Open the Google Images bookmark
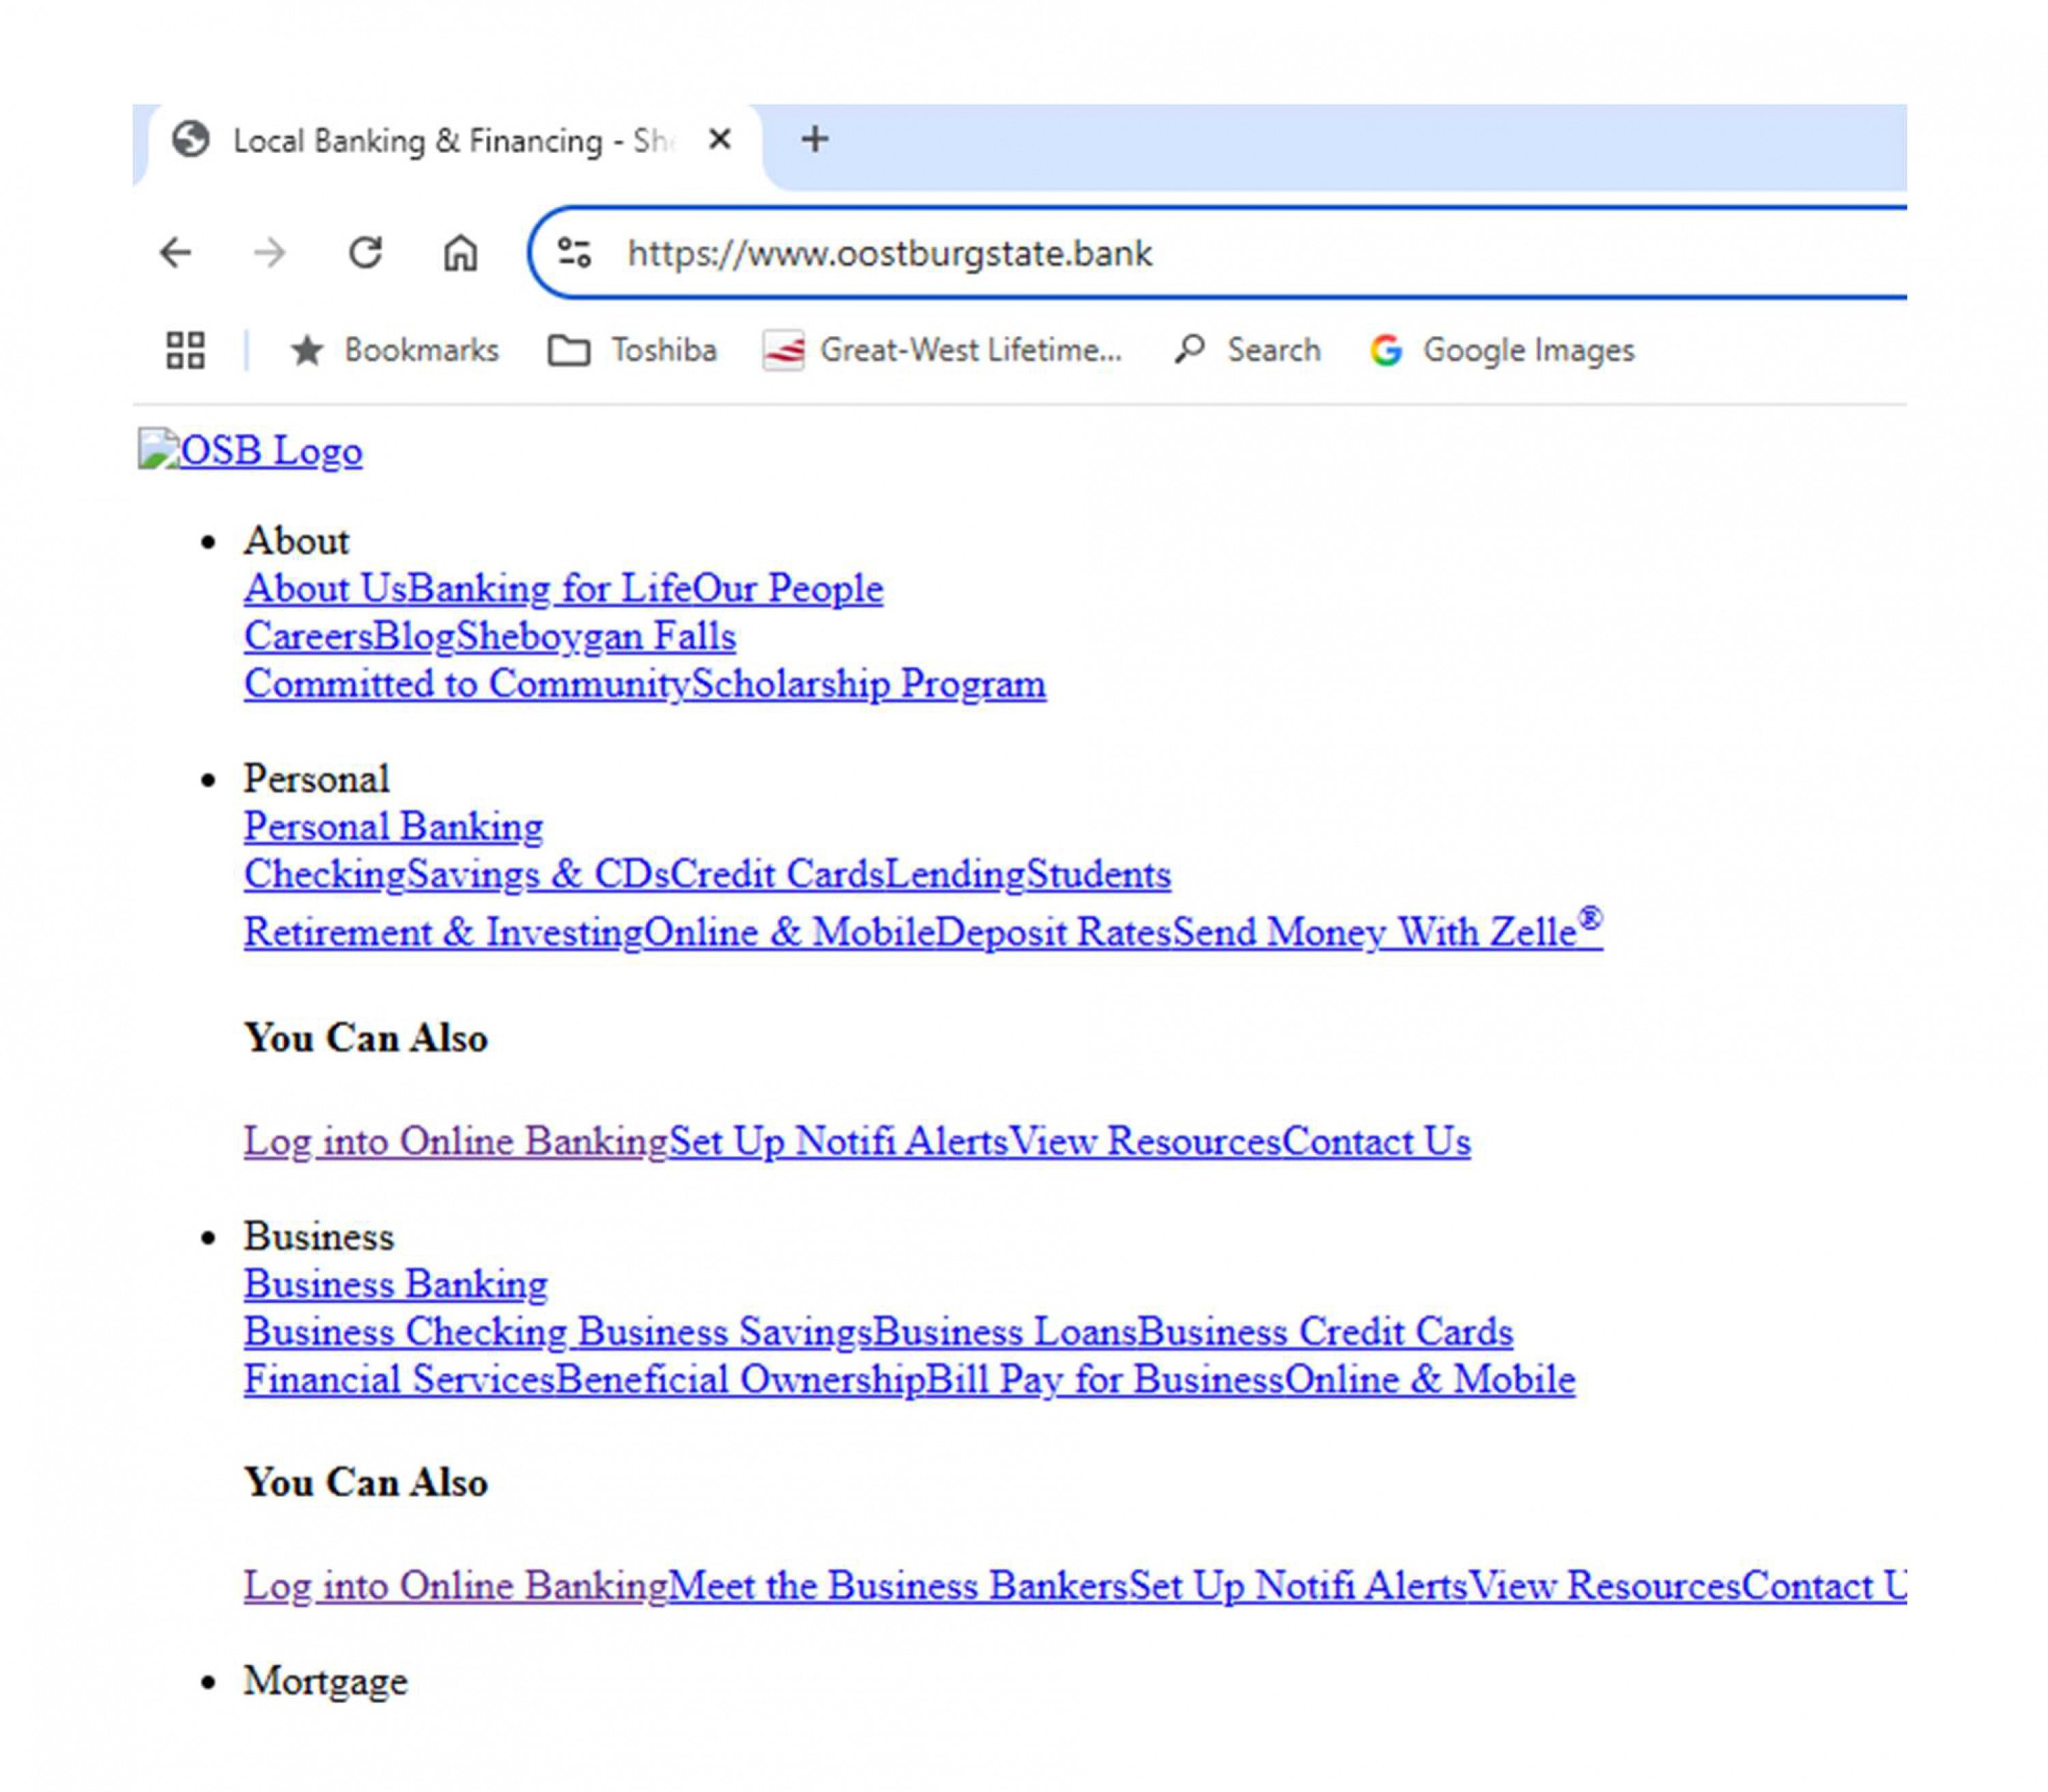Viewport: 2048px width, 1792px height. [x=1502, y=350]
